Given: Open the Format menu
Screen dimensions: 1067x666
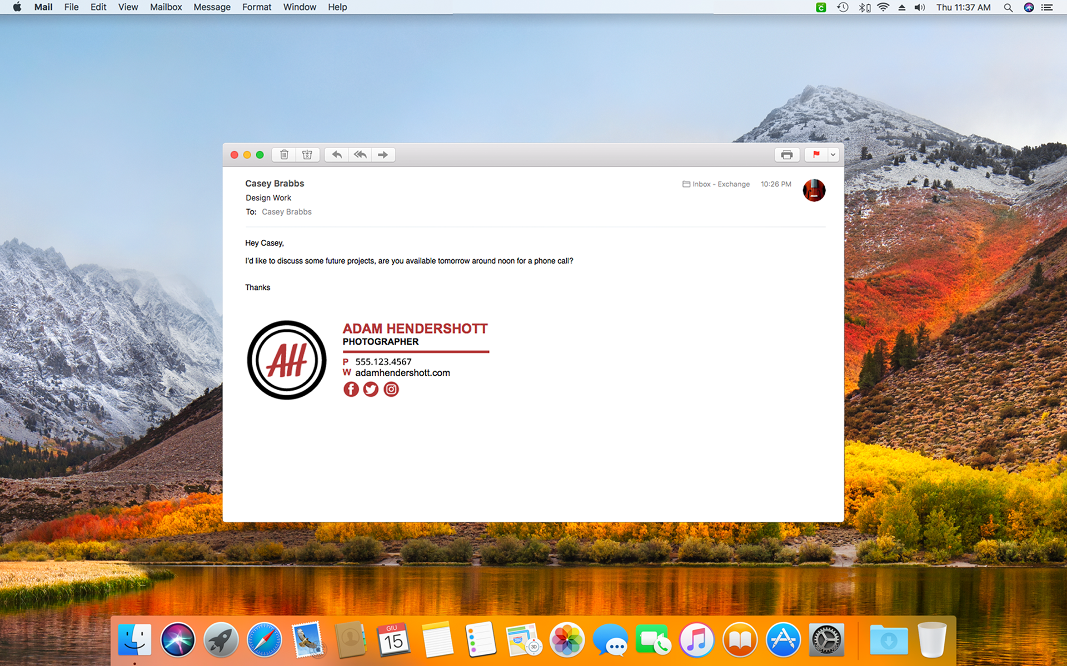Looking at the screenshot, I should (256, 7).
